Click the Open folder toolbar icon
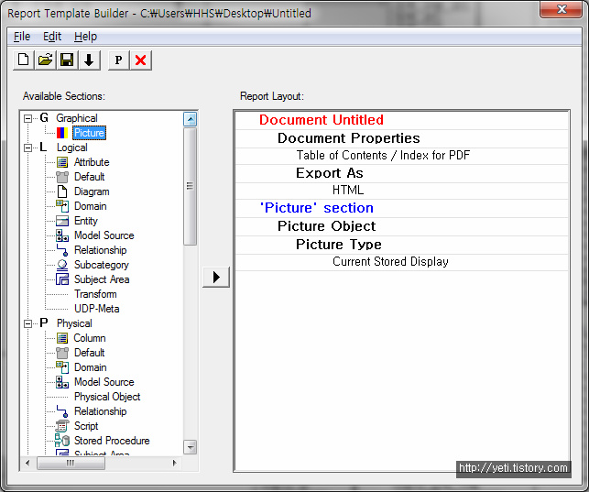 [x=45, y=60]
